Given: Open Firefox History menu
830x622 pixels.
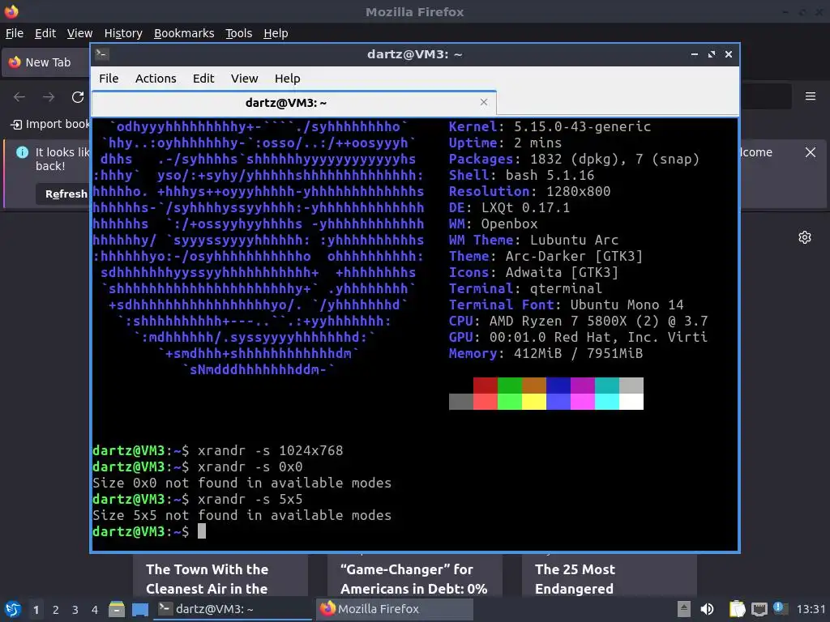Looking at the screenshot, I should tap(123, 33).
